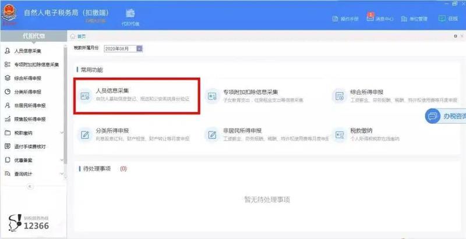Click the 在线 status icon

pos(449,19)
